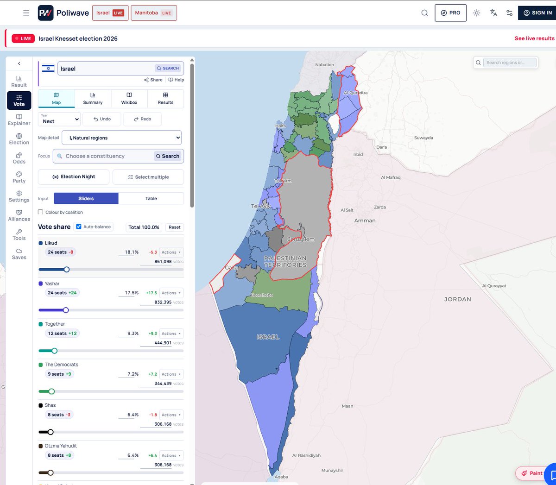Open Actions dropdown for Yashar
The width and height of the screenshot is (556, 485).
171,293
